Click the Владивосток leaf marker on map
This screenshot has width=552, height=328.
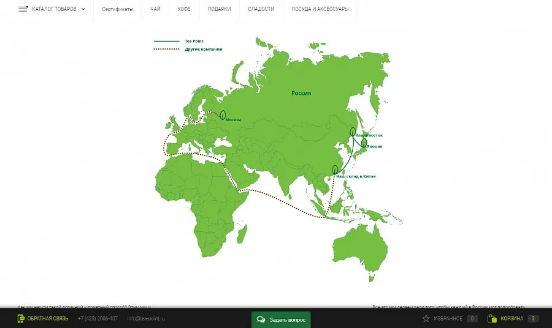pyautogui.click(x=353, y=132)
